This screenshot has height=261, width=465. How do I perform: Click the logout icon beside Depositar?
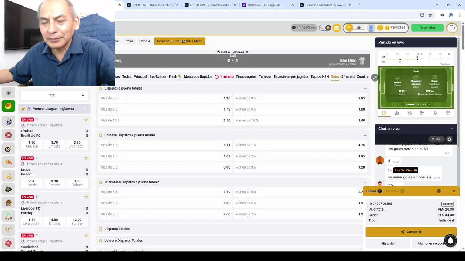coord(452,28)
